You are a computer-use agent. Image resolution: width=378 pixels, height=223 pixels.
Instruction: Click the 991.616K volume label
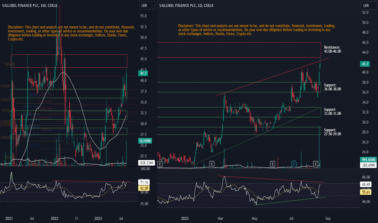coord(368,160)
